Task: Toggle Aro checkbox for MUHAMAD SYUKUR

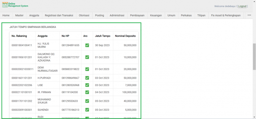Action: pyautogui.click(x=87, y=101)
